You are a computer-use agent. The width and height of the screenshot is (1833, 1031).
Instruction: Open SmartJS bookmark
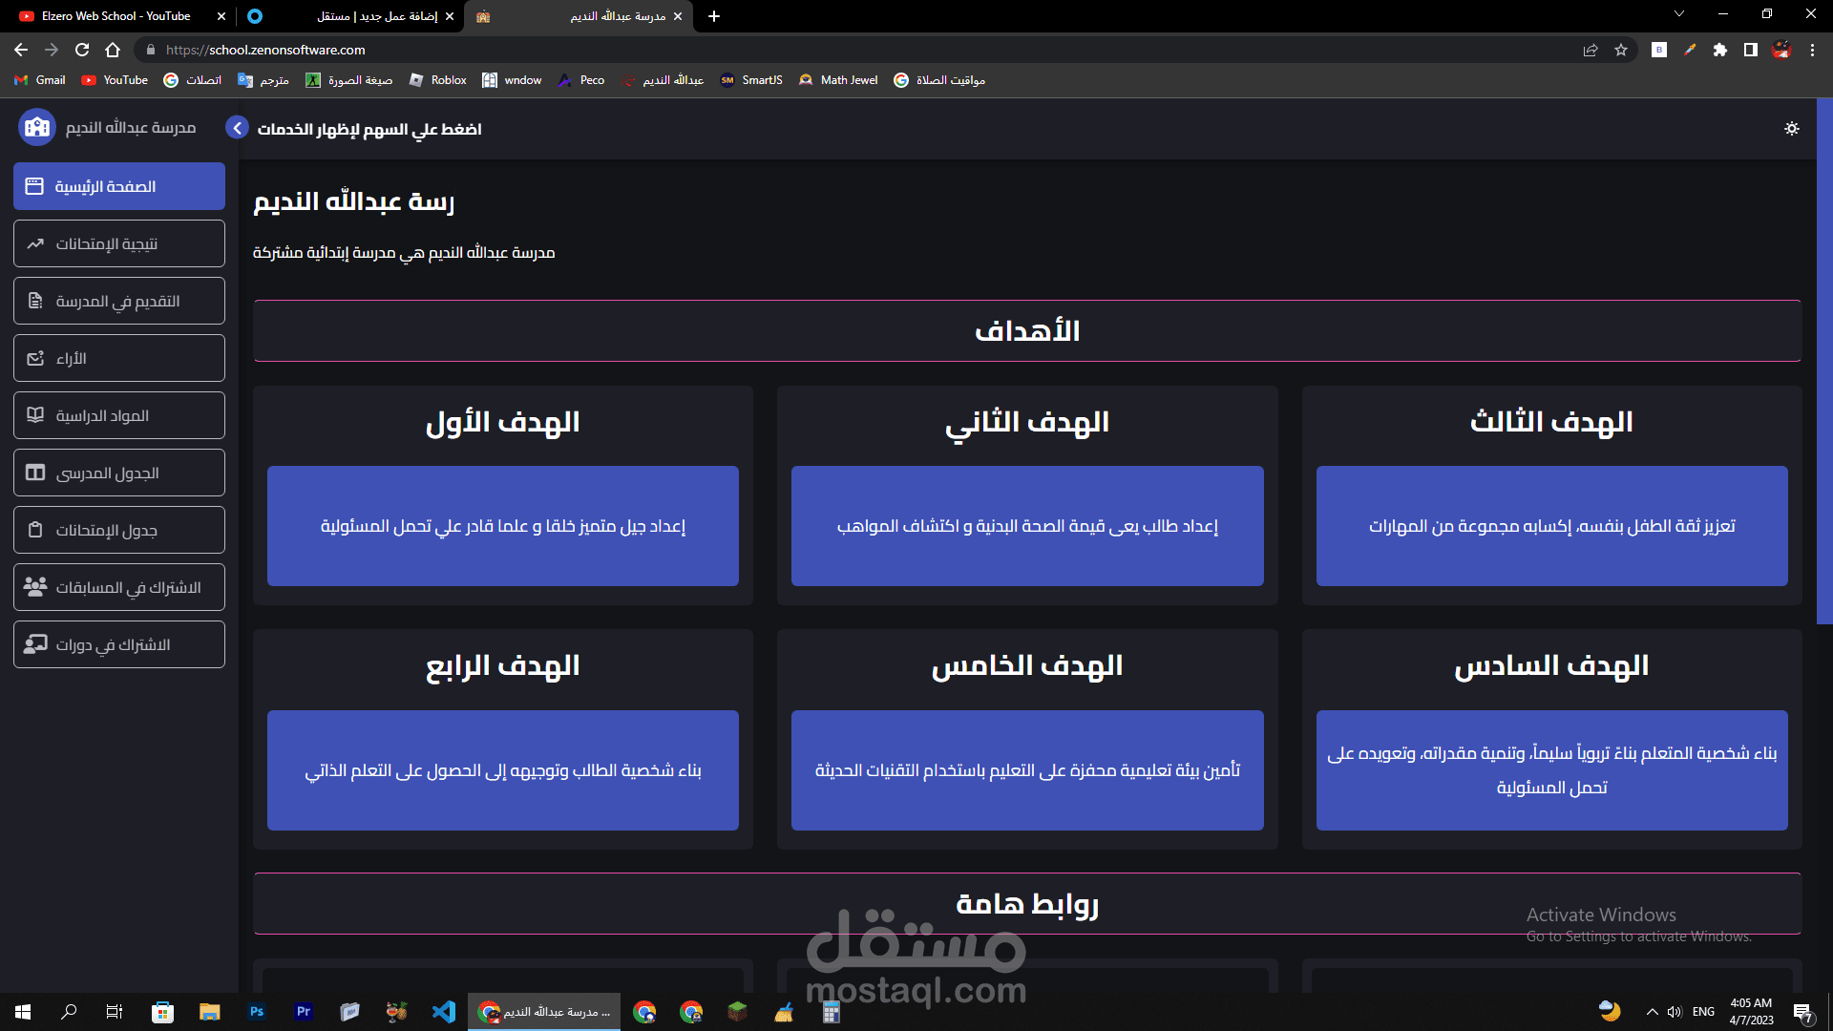point(751,80)
